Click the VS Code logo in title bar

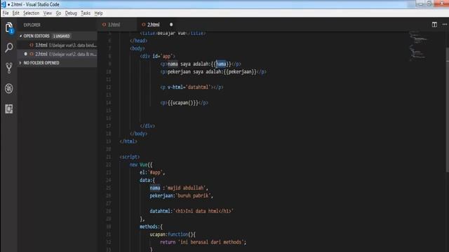pyautogui.click(x=4, y=4)
